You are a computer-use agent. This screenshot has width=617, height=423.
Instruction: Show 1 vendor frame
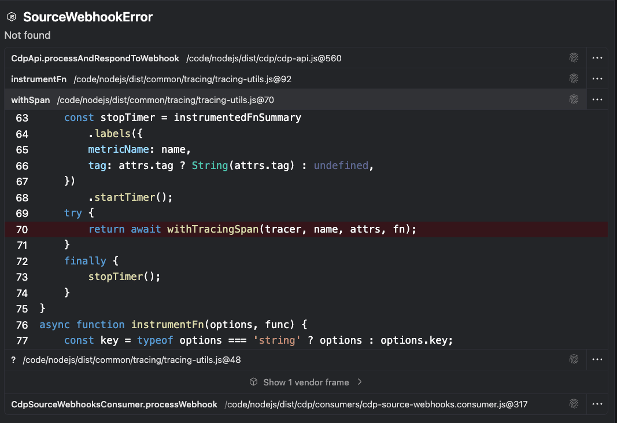[x=306, y=382]
